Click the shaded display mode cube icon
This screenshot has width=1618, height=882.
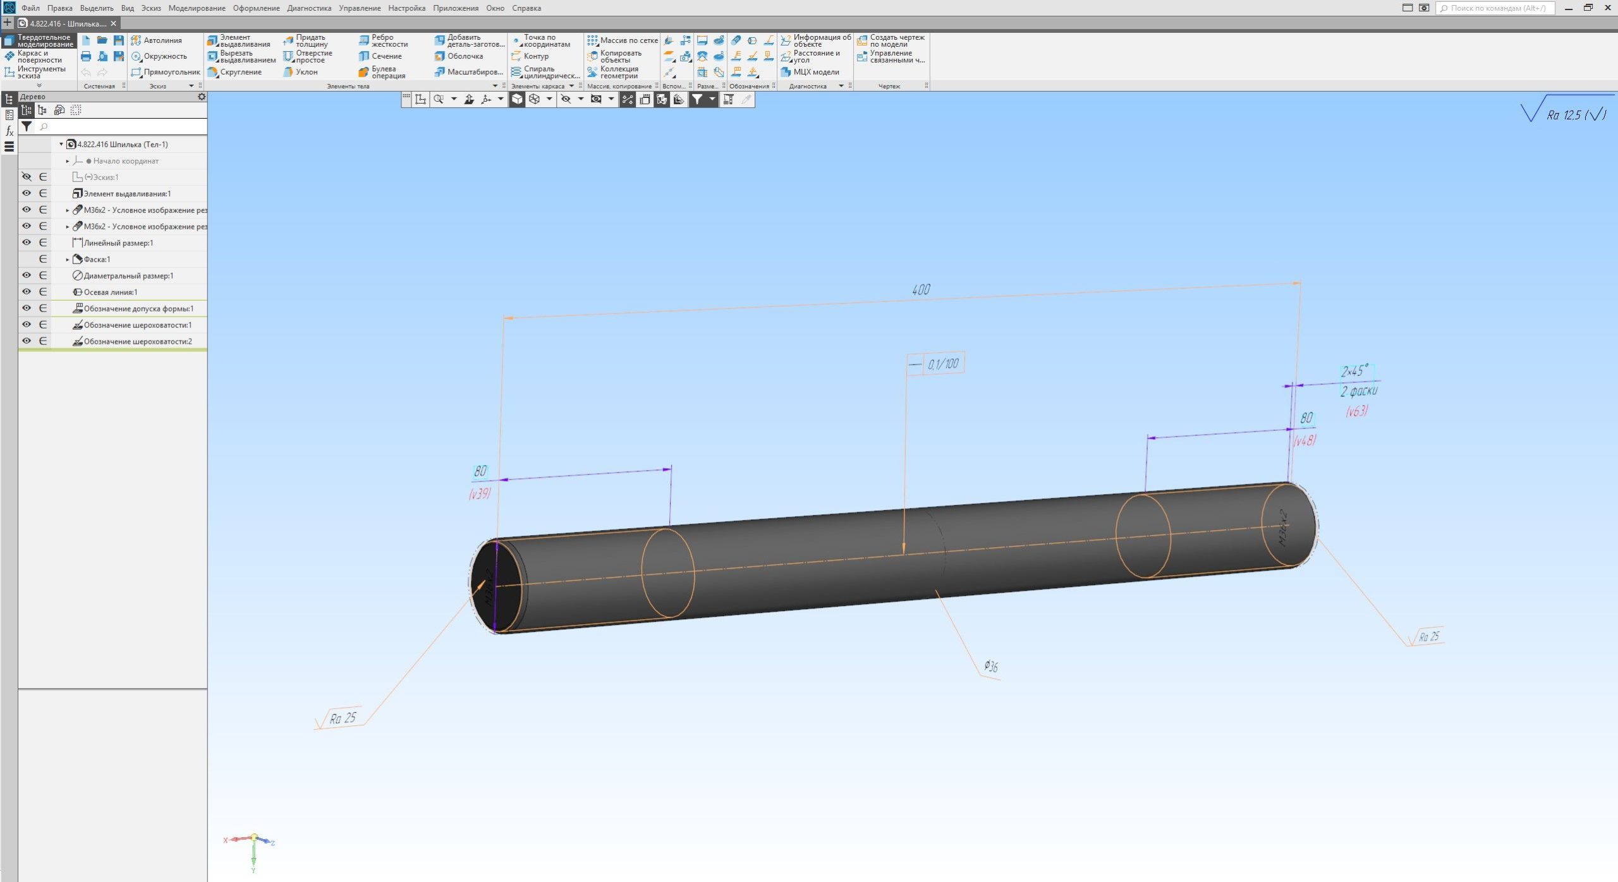tap(517, 99)
